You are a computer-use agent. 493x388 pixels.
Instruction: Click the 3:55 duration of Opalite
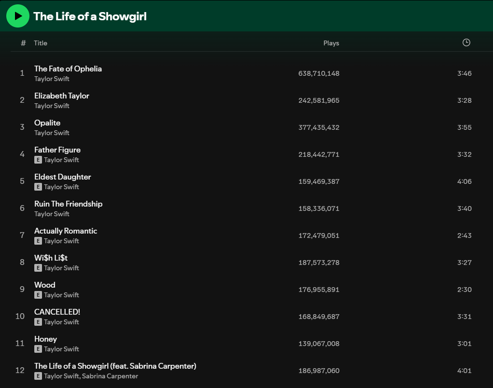pyautogui.click(x=465, y=127)
